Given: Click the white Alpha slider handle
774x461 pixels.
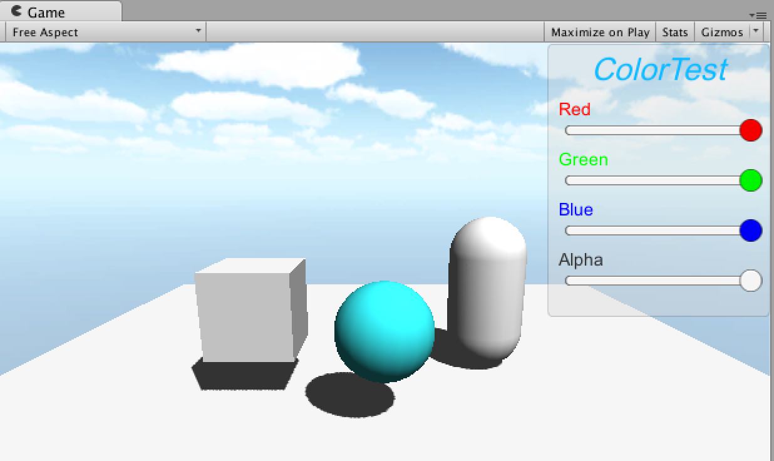Looking at the screenshot, I should click(751, 281).
